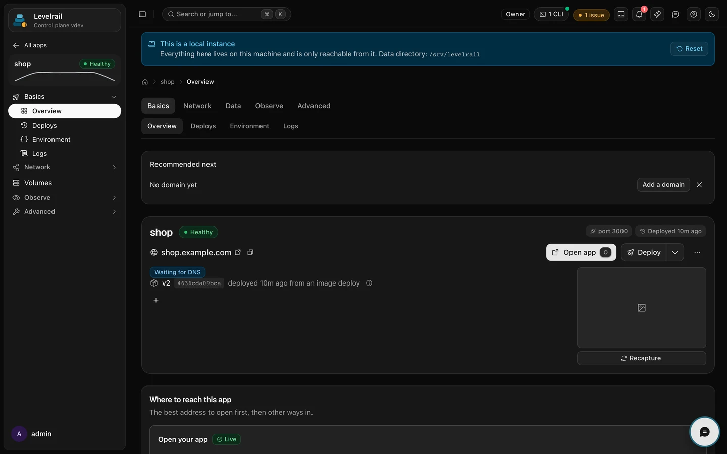Go back to All apps
Screen dimensions: 727x454
pos(30,45)
